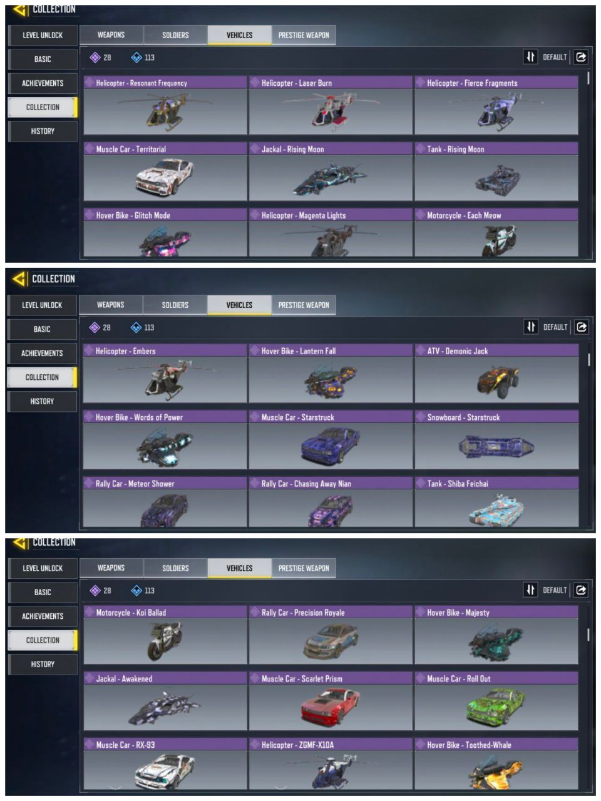Click the scrollbar handle beside Hover Bike - Majesty
The image size is (601, 801).
pyautogui.click(x=588, y=634)
